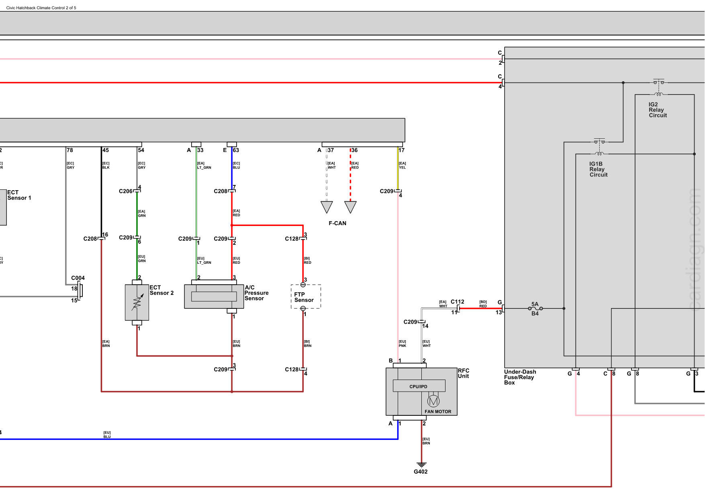705x499 pixels.
Task: Select the C128 connector at pin 3
Action: [x=303, y=238]
